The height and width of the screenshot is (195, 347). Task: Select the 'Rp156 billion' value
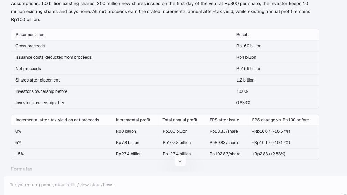[249, 69]
